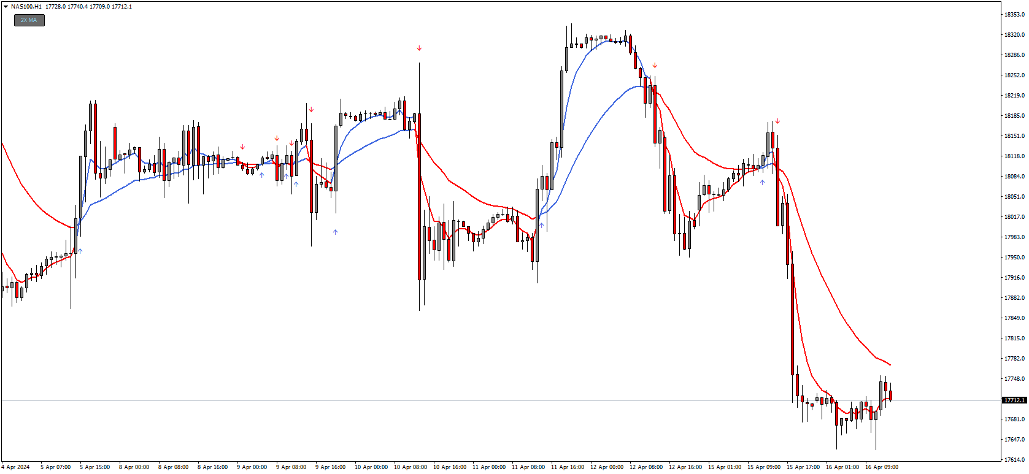Click the 18286.0 price axis label
This screenshot has height=474, width=1029.
(x=1014, y=55)
